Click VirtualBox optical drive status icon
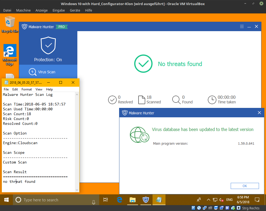Viewport: 266px width, 211px height. coord(199,208)
